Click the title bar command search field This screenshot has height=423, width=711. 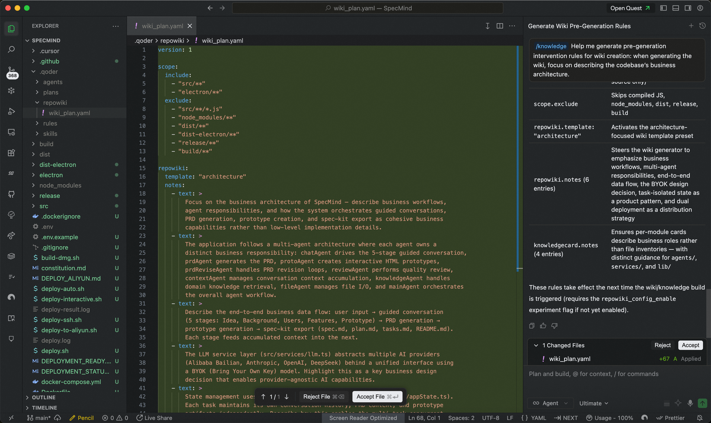coord(368,8)
